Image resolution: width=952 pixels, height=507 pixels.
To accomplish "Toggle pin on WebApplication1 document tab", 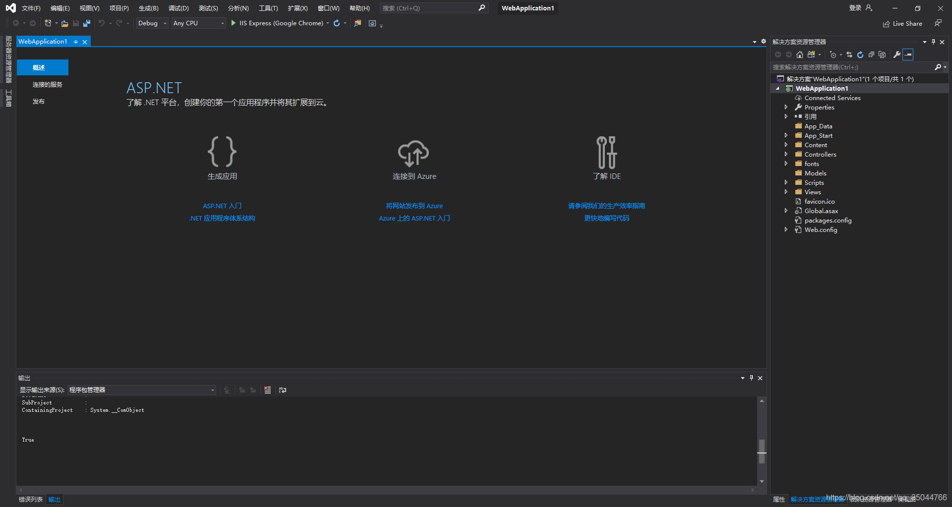I will coord(75,42).
